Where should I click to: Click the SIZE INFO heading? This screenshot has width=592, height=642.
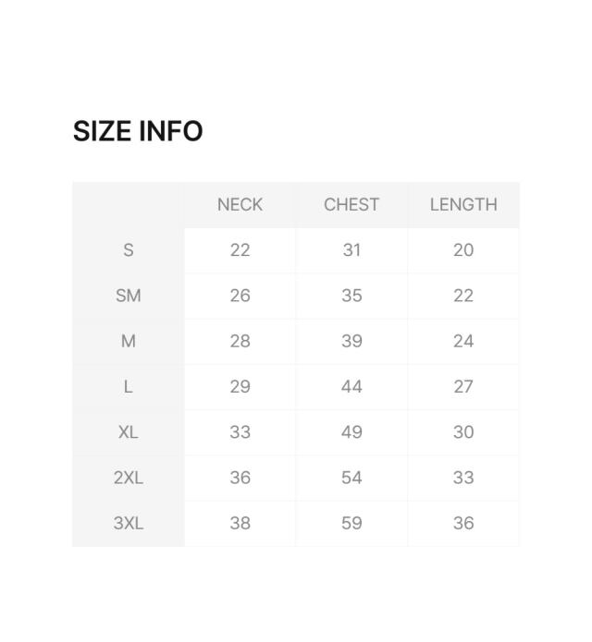[138, 131]
